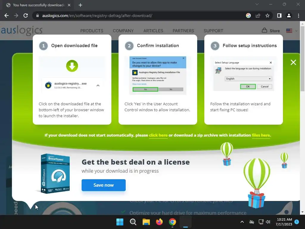Open the COMPANY menu
The height and width of the screenshot is (229, 305).
tap(123, 31)
